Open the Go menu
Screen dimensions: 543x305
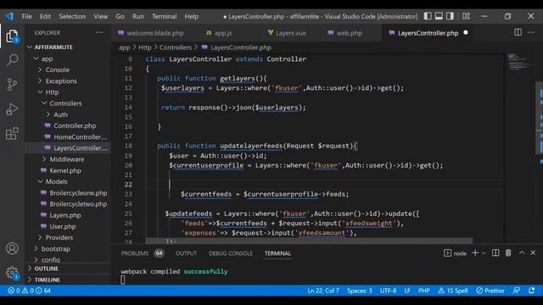point(120,16)
